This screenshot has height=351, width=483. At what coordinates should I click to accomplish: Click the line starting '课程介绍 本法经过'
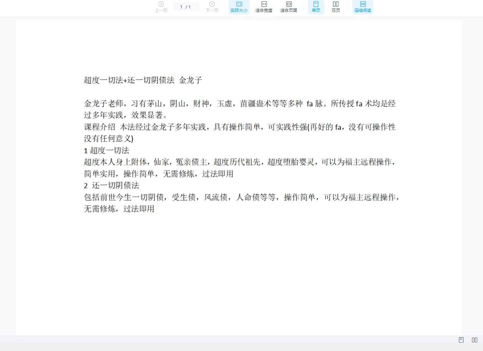coord(240,127)
